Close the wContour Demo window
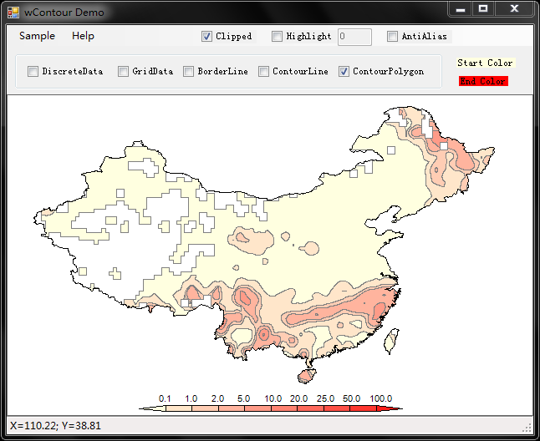The image size is (540, 441). [x=513, y=8]
